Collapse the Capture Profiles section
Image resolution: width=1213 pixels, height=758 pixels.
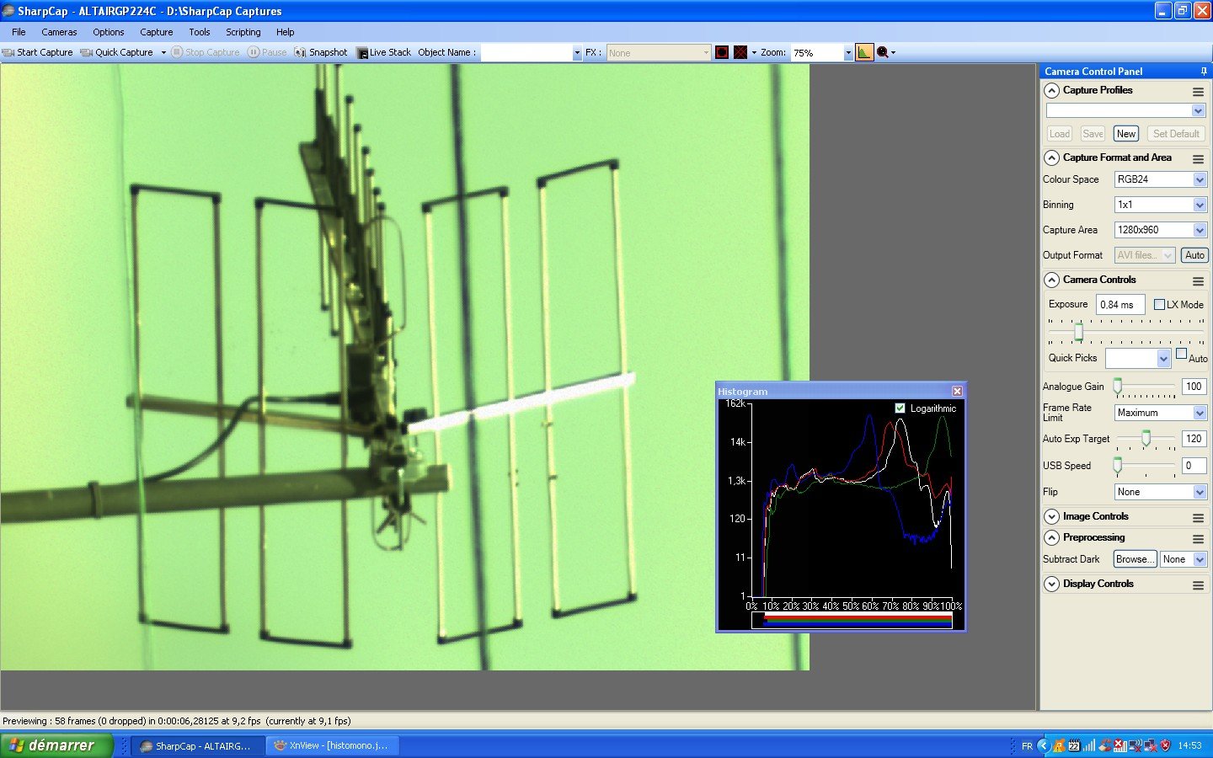point(1051,90)
